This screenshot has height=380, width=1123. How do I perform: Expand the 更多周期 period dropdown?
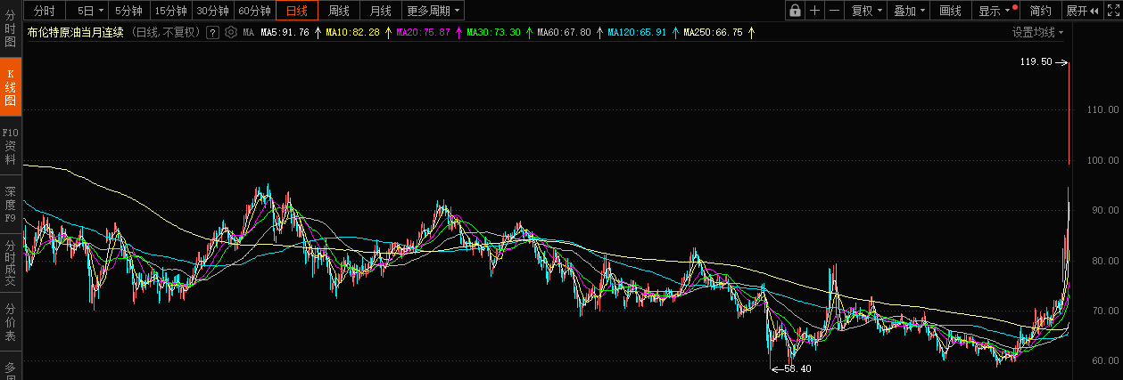click(434, 11)
